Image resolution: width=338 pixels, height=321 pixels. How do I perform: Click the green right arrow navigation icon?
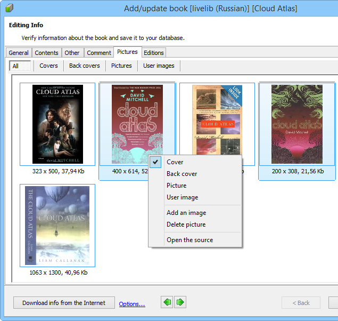coord(180,302)
